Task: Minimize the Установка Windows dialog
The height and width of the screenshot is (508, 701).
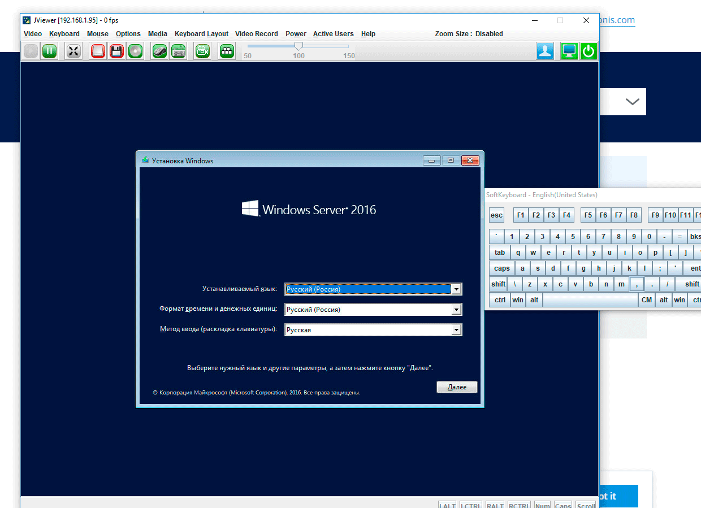Action: (x=431, y=160)
